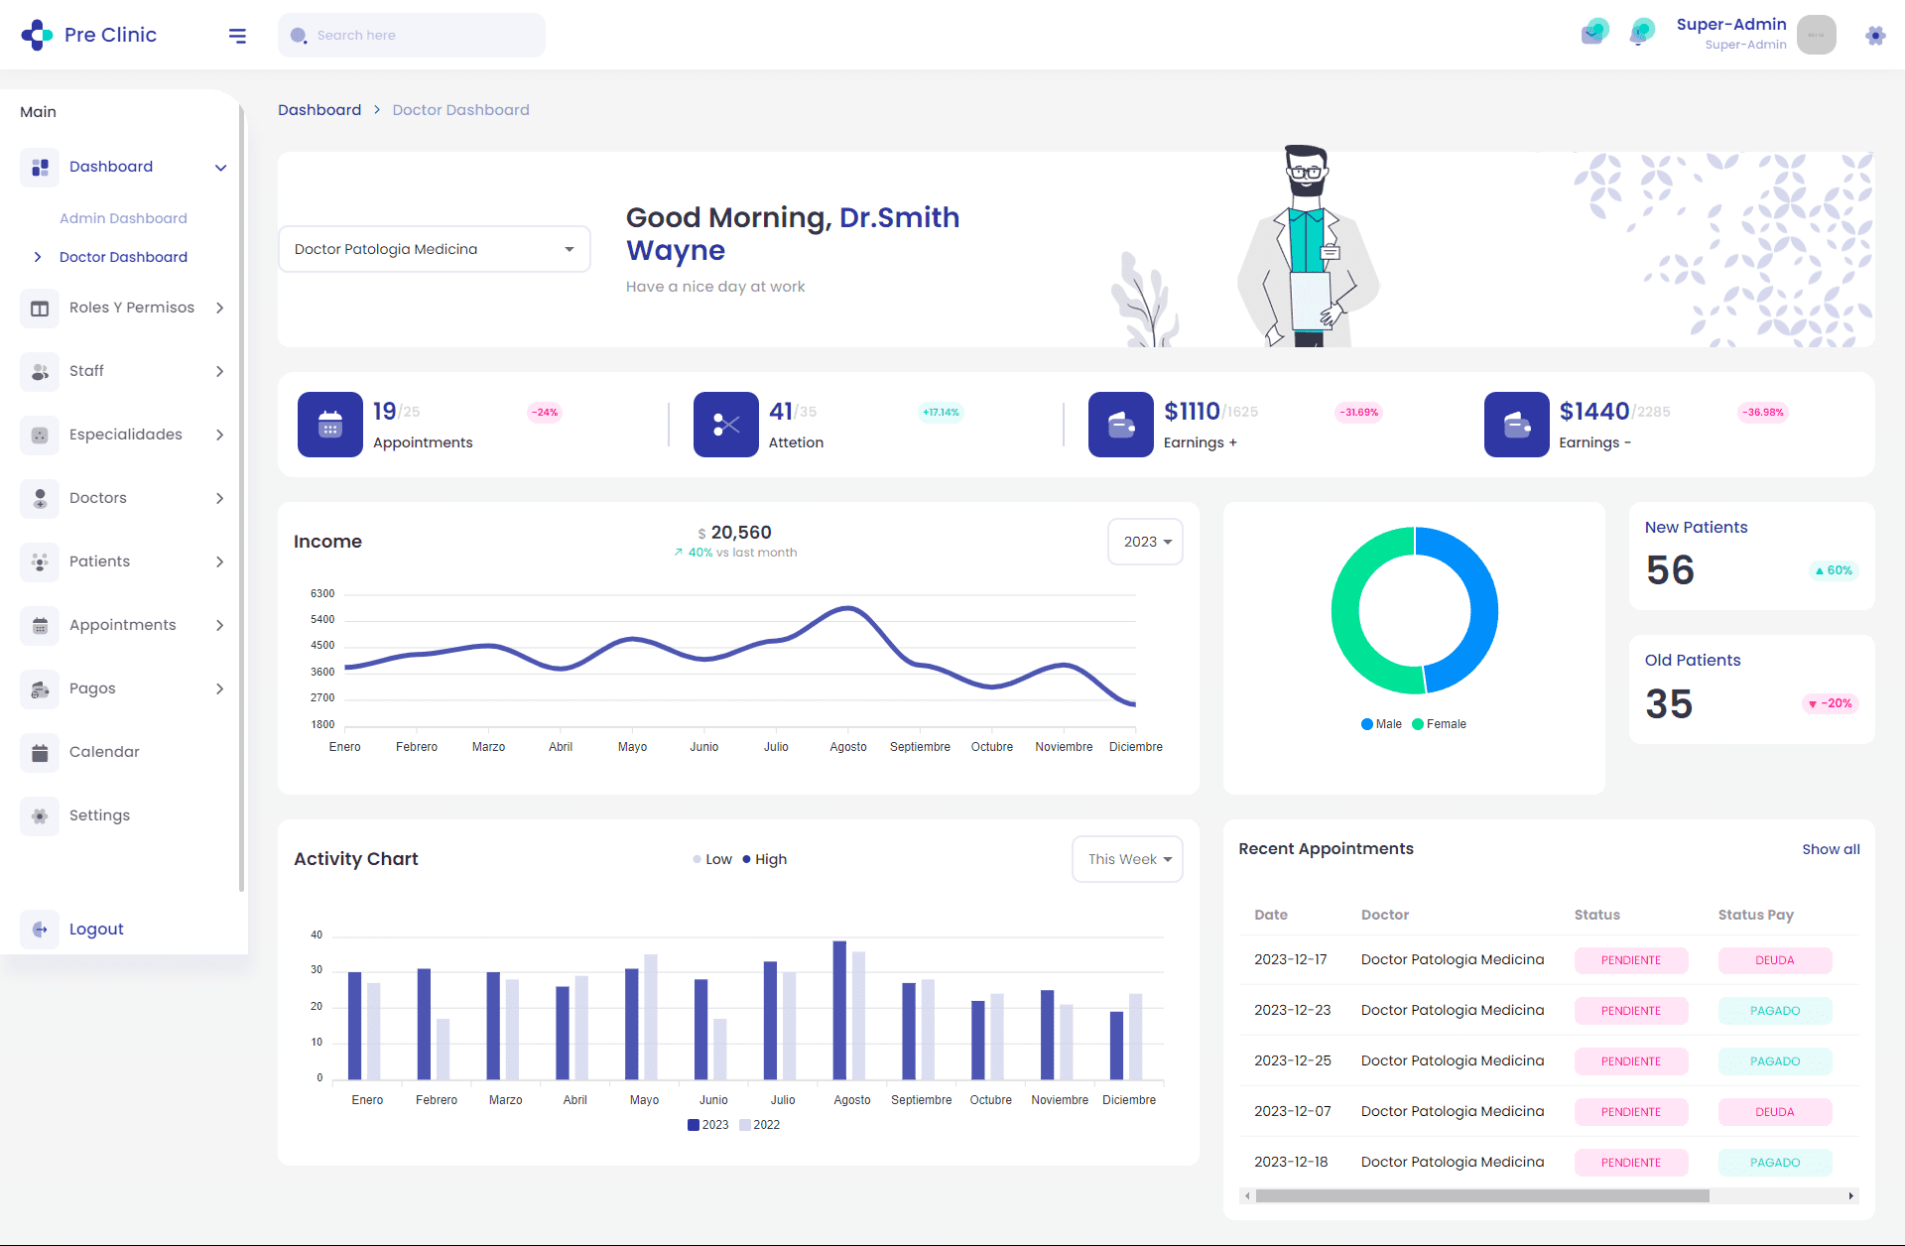Screen dimensions: 1905x1246
Task: Open the 2023 year selector on Income chart
Action: 1145,542
